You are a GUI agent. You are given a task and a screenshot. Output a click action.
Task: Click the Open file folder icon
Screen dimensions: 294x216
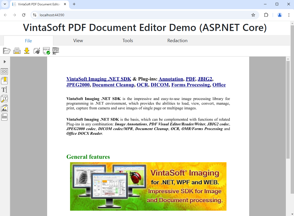coord(7,51)
